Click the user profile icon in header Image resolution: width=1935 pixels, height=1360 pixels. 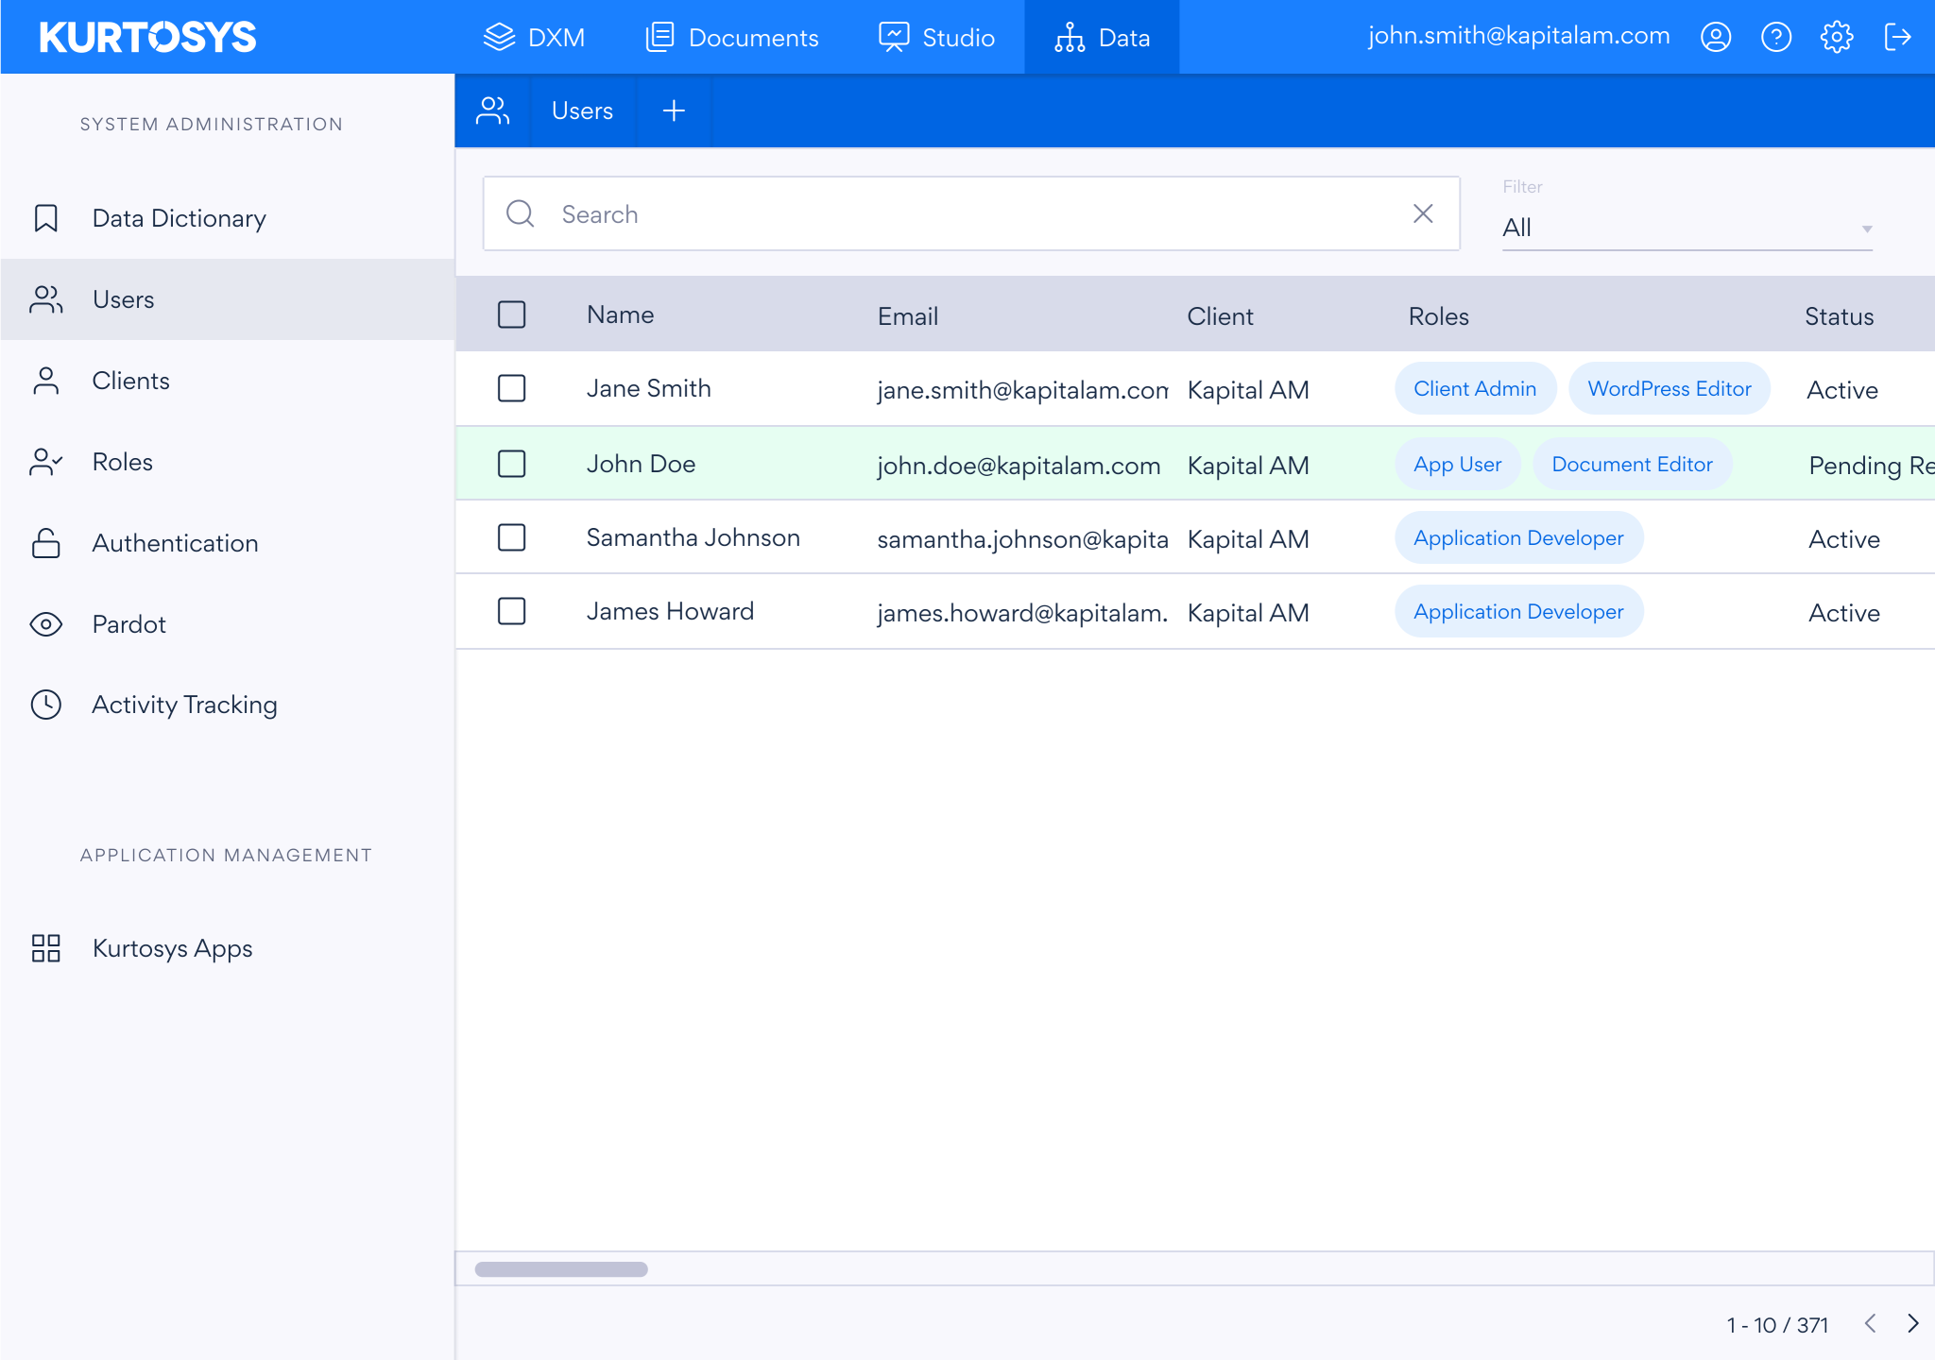click(1715, 38)
